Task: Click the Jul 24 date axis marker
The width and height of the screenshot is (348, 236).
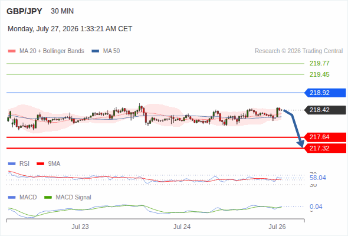Action: click(x=182, y=227)
